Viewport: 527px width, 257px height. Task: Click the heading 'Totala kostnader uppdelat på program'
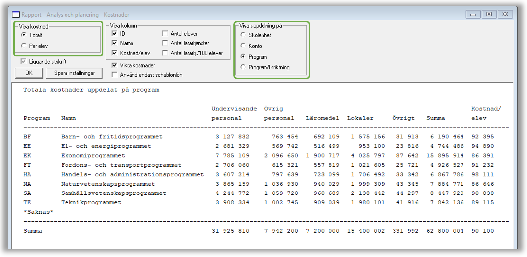click(x=91, y=90)
